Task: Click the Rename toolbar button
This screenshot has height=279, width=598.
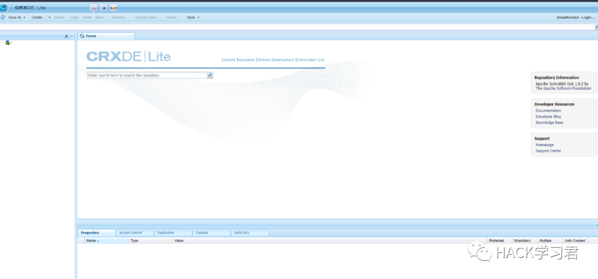Action: coord(120,18)
